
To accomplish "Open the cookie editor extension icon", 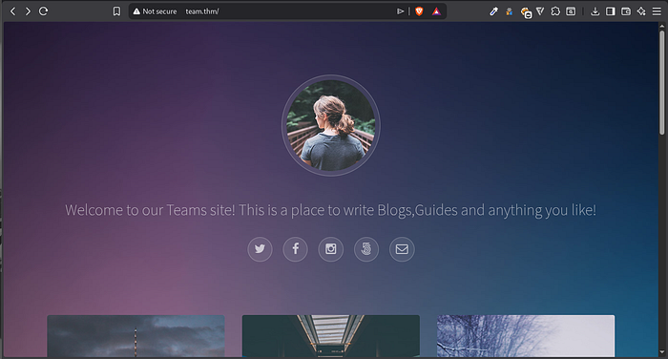I will pos(526,12).
